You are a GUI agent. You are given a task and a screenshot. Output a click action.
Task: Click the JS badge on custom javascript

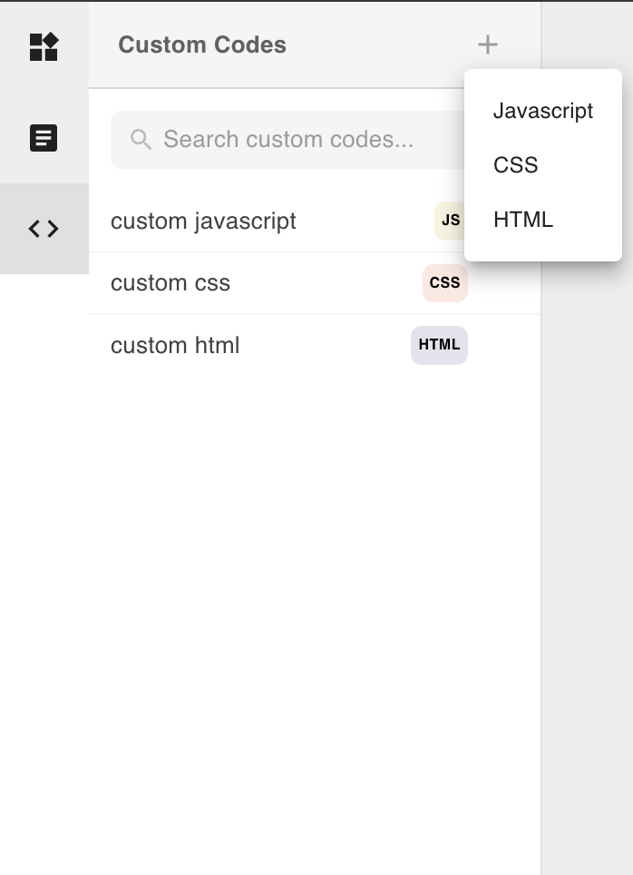pyautogui.click(x=449, y=221)
